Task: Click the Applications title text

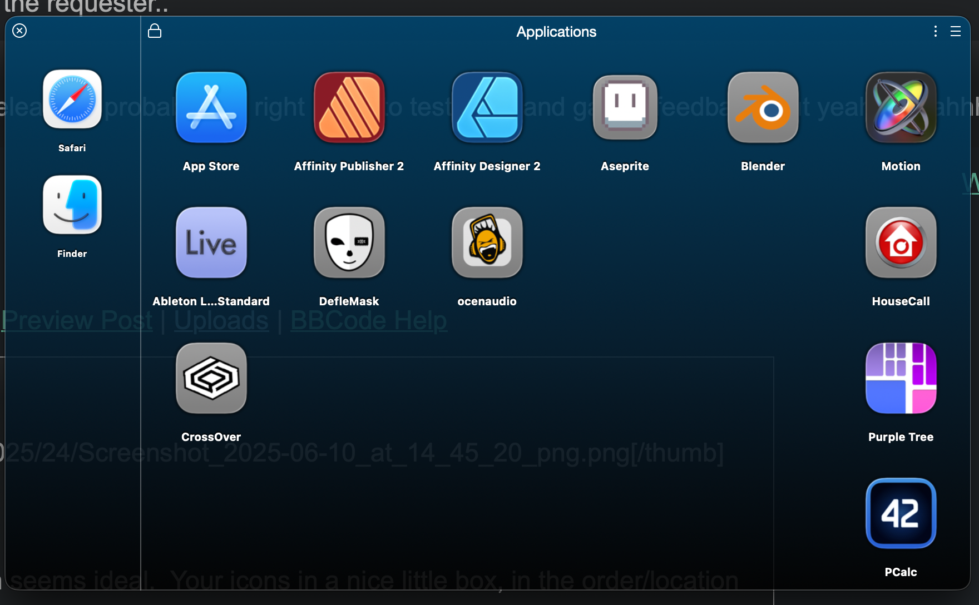Action: click(x=556, y=32)
